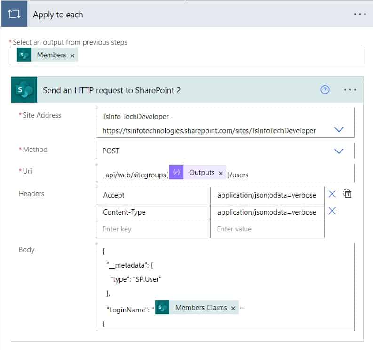373x350 pixels.
Task: Click the Send an HTTP request to SharePoint 2 title
Action: 111,90
